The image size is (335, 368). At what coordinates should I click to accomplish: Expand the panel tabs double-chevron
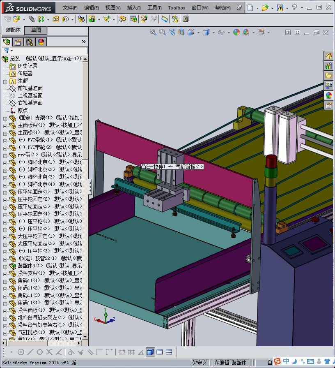84,42
